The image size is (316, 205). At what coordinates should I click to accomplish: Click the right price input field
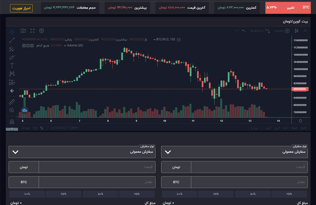tap(249, 167)
